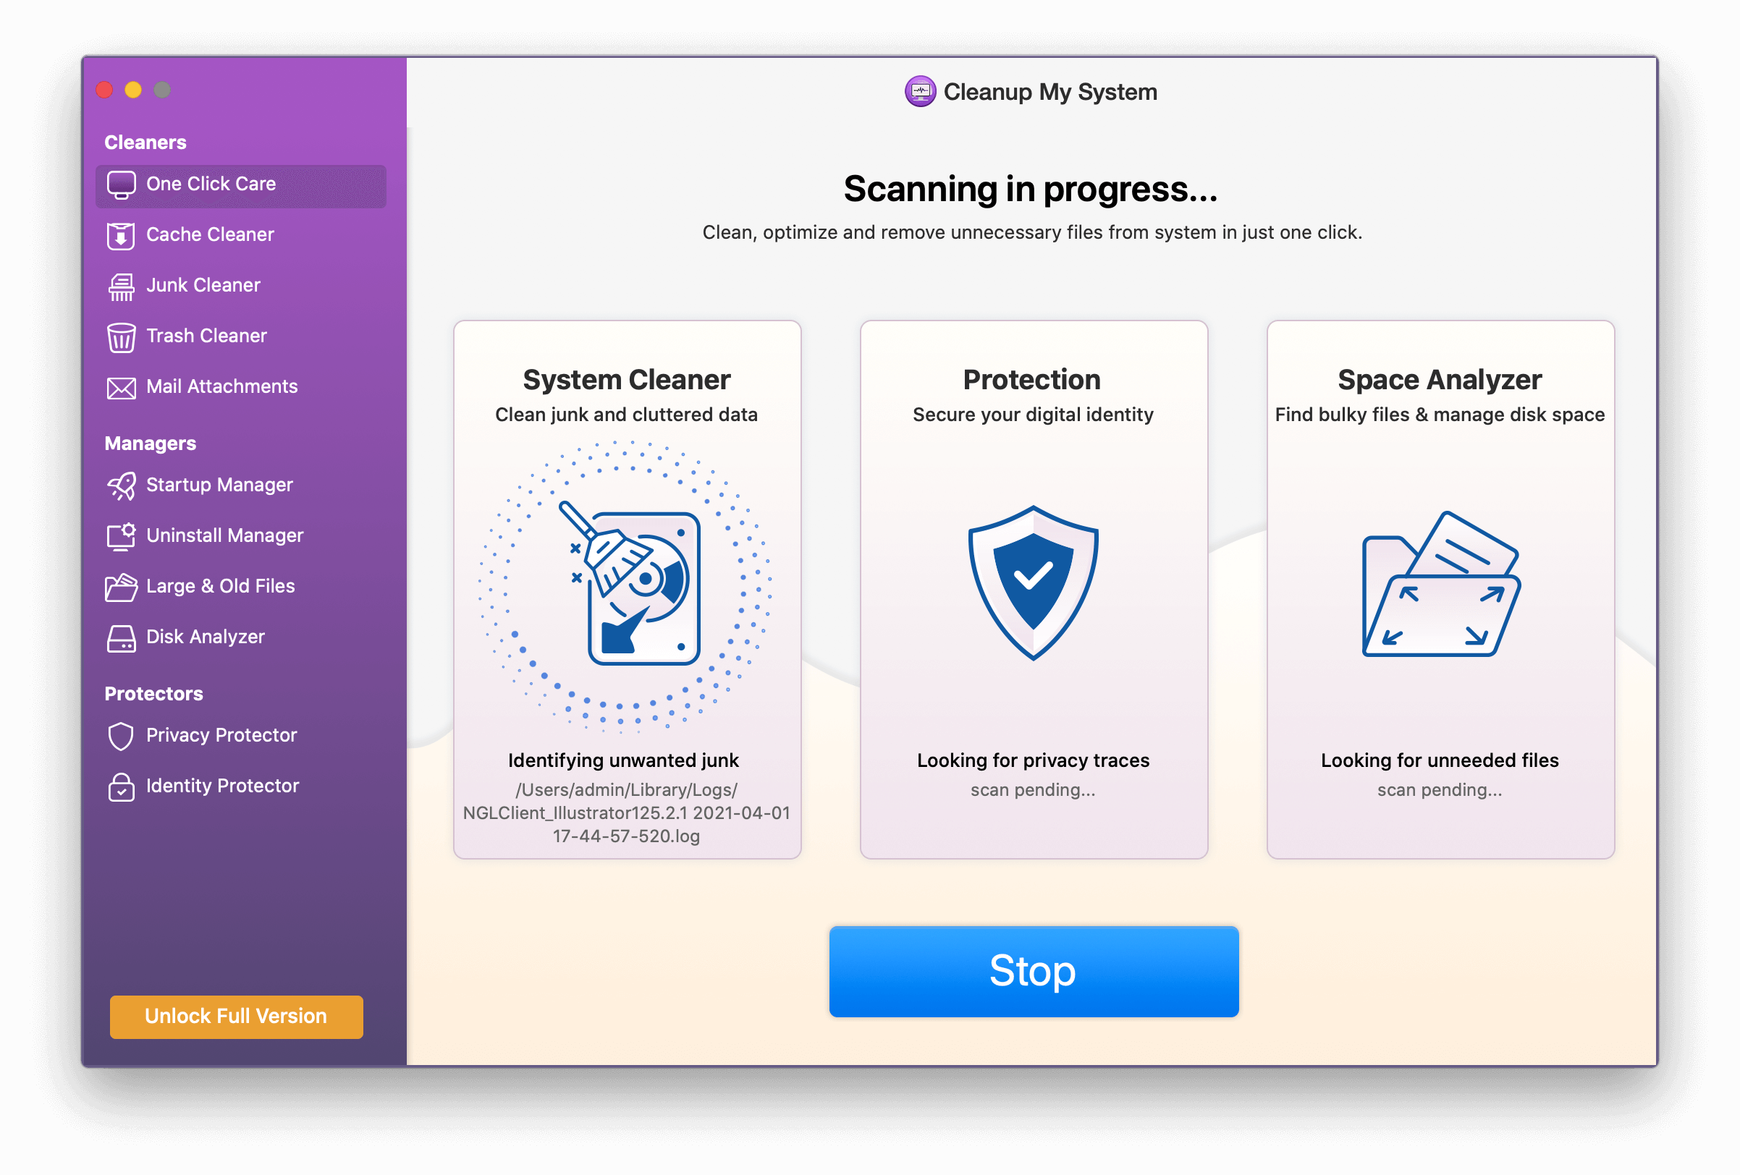Open the Junk Cleaner panel
The height and width of the screenshot is (1175, 1740).
pyautogui.click(x=203, y=284)
